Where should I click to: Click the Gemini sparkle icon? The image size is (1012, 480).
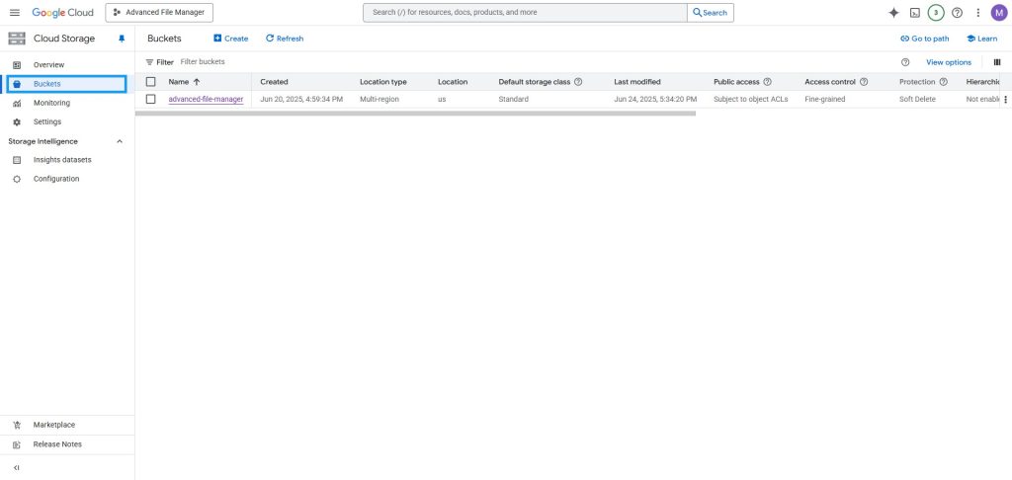893,13
